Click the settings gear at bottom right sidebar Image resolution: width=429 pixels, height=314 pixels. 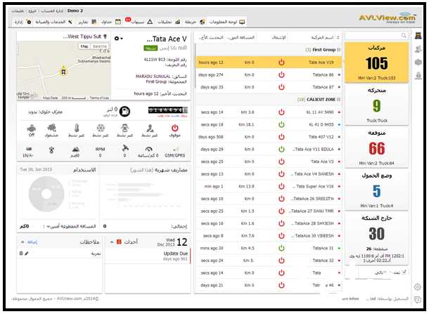418,287
